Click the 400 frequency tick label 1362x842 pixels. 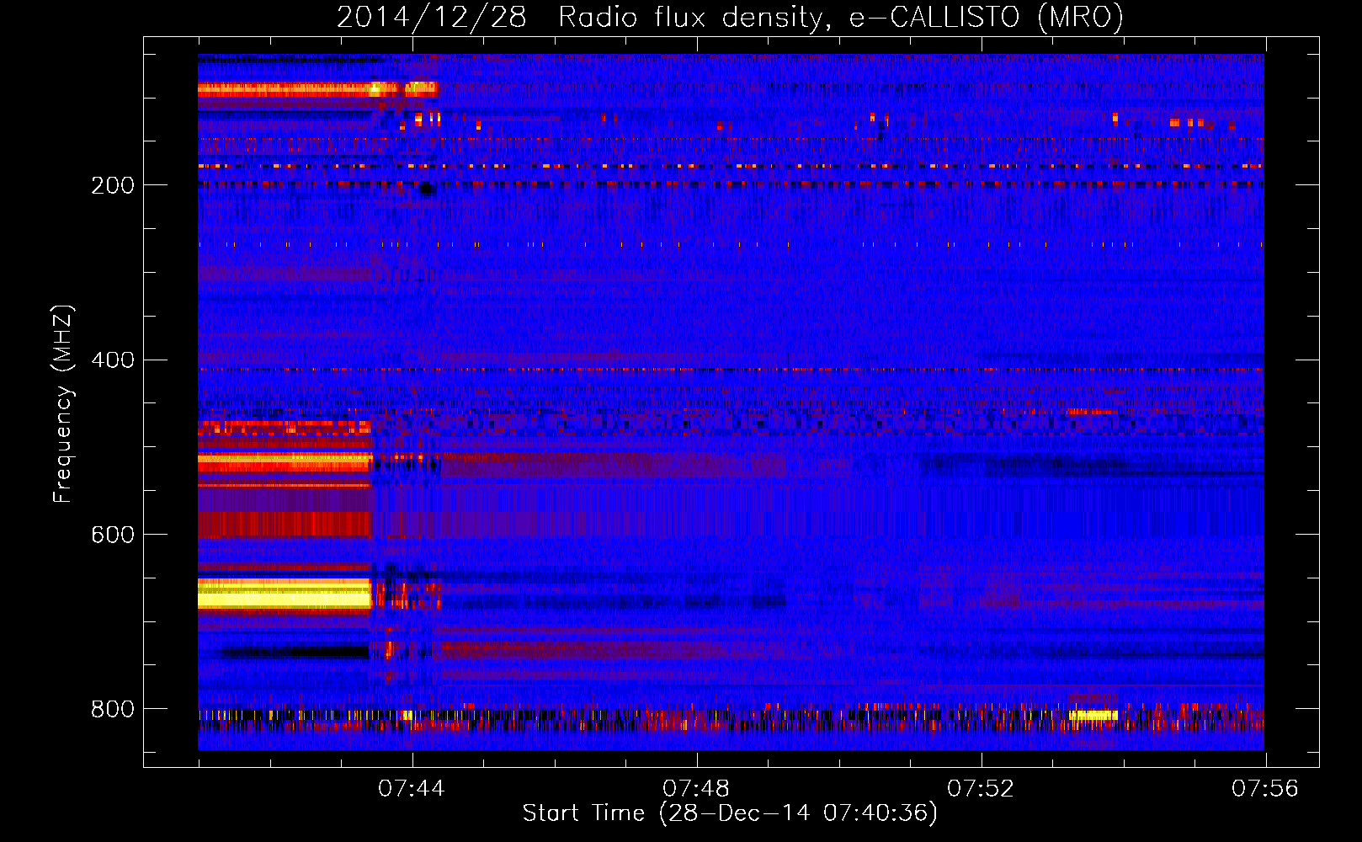pyautogui.click(x=113, y=360)
